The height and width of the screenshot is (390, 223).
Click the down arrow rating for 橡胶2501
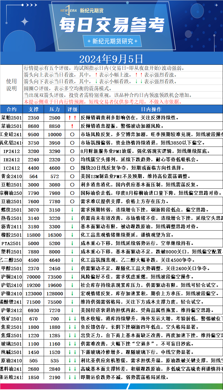click(x=72, y=235)
